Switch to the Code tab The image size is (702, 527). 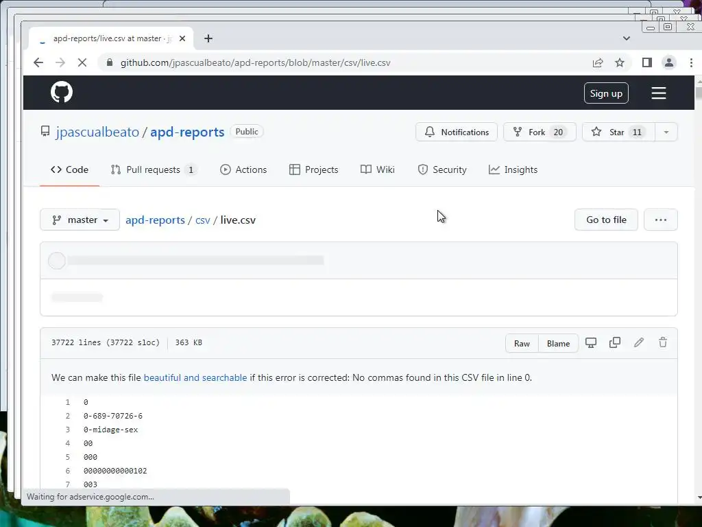click(69, 170)
